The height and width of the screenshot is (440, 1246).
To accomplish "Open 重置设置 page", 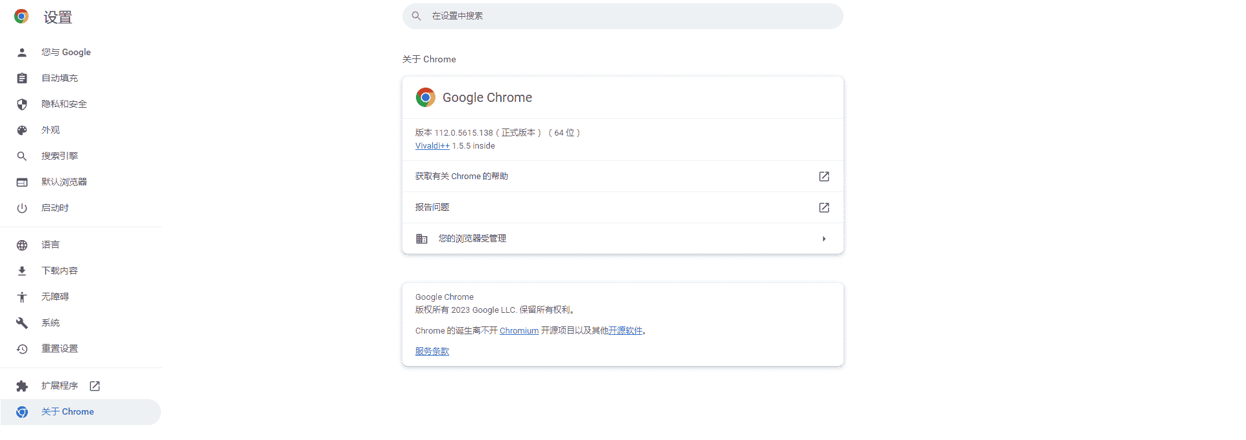I will tap(80, 349).
